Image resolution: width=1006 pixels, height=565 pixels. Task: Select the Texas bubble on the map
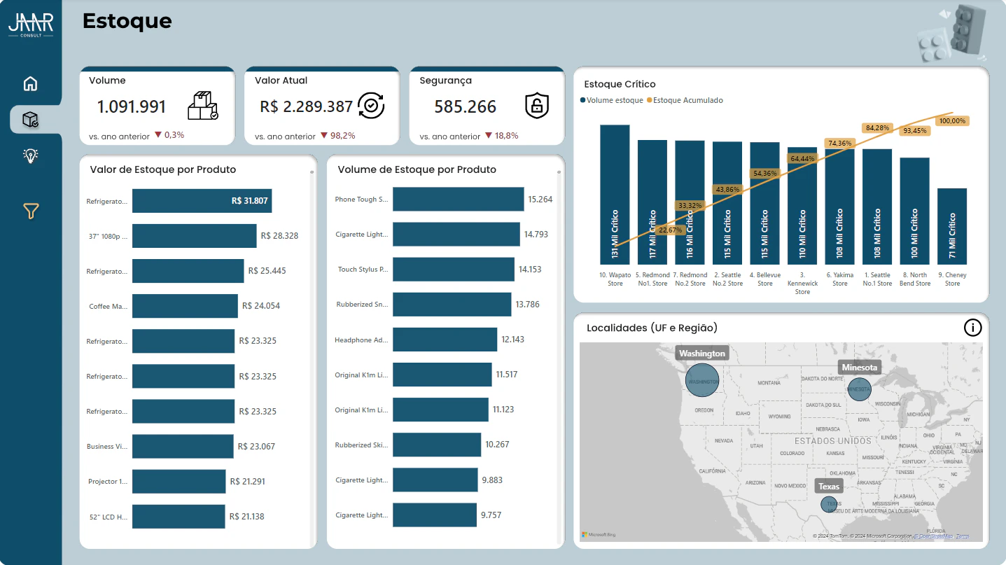coord(830,504)
